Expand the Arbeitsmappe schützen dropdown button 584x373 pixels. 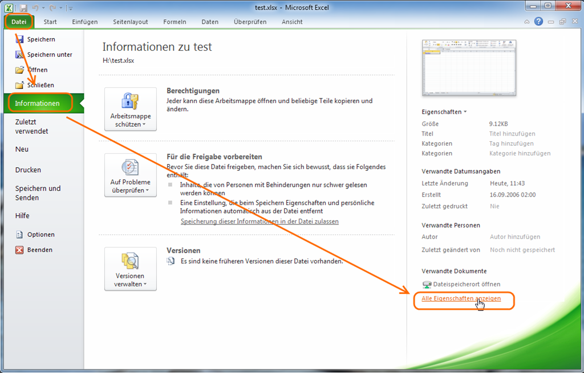(131, 109)
